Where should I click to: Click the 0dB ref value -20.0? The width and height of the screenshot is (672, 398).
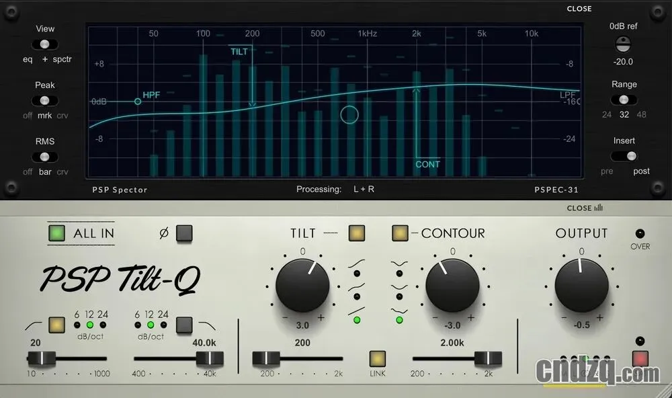point(623,62)
